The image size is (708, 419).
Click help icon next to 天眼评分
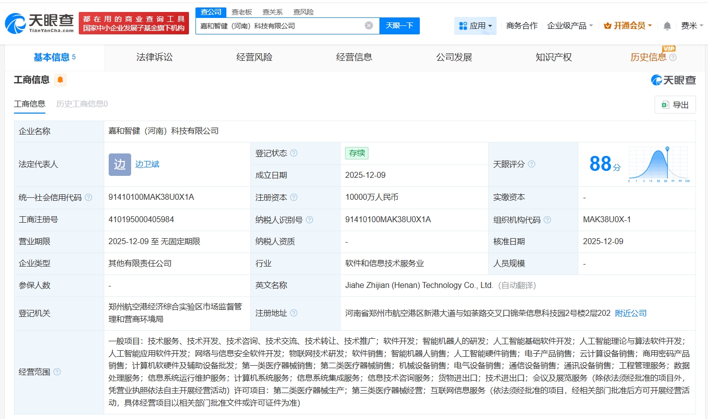[531, 164]
